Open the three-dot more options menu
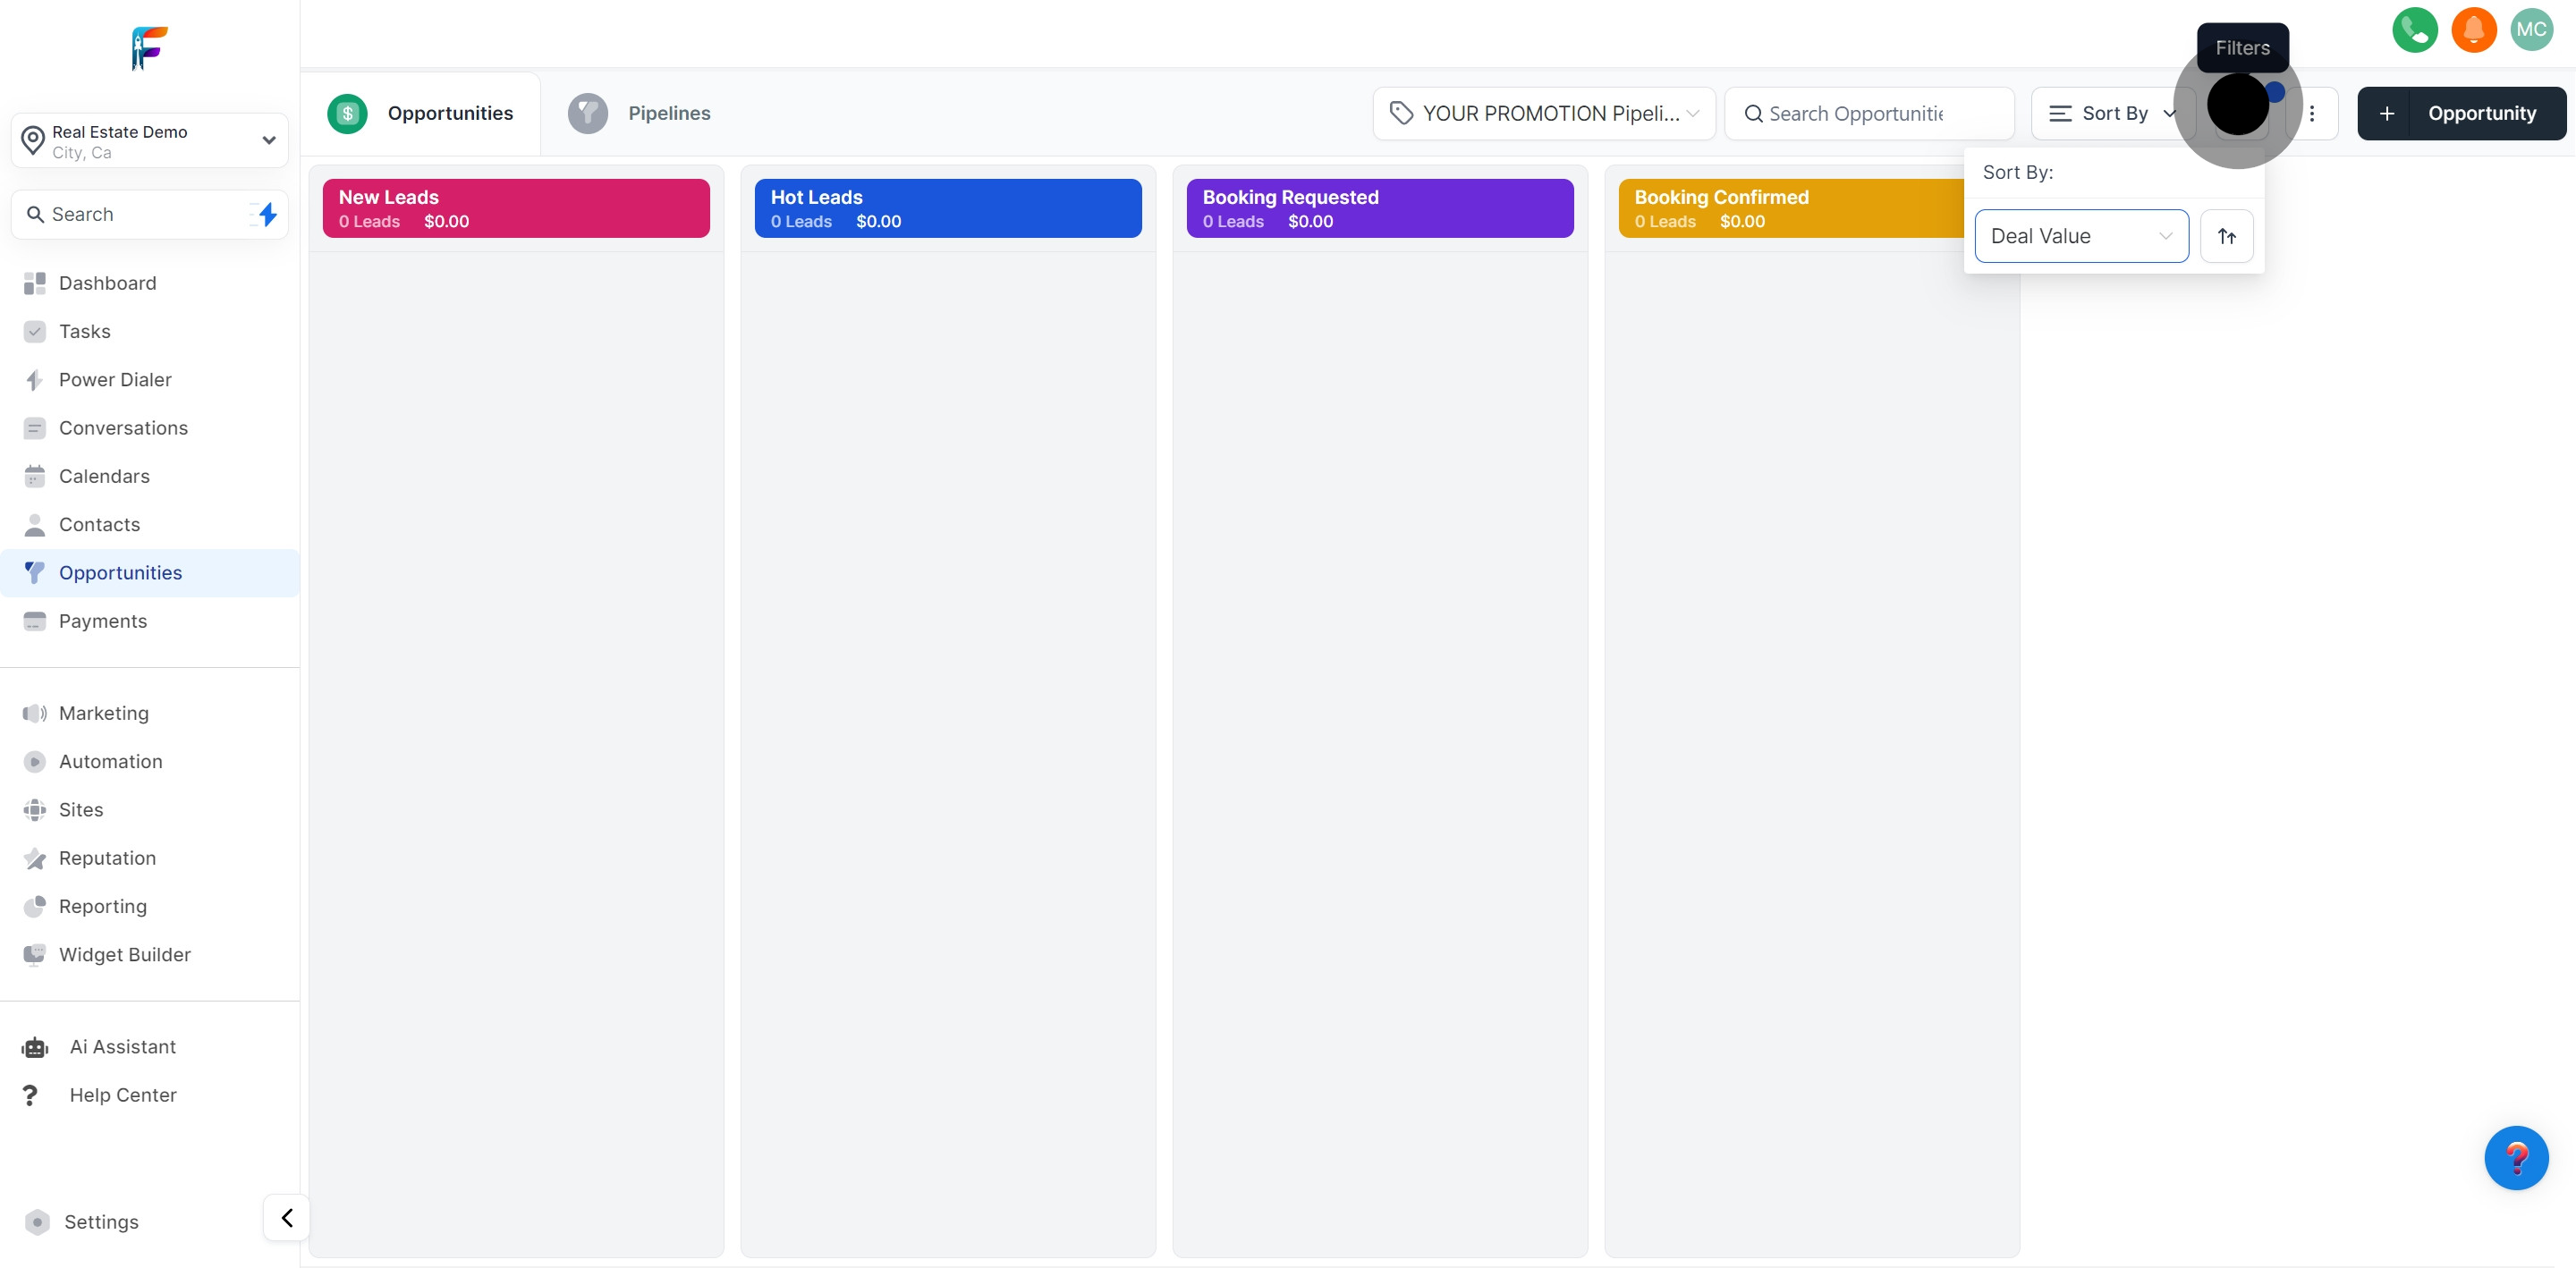 click(2311, 113)
